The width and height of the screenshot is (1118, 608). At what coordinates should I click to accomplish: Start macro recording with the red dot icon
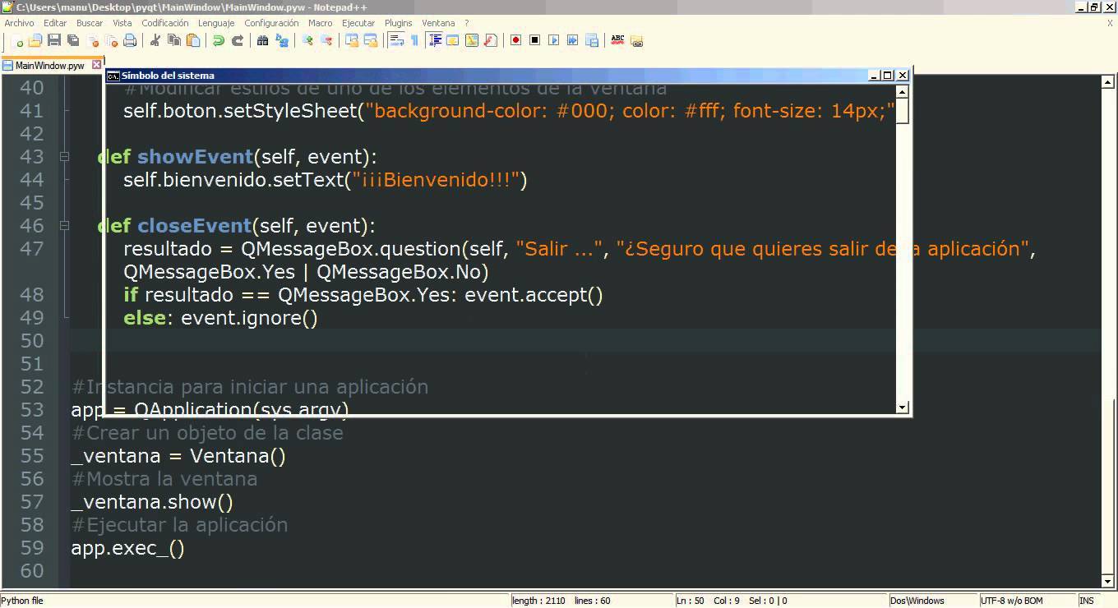point(516,40)
